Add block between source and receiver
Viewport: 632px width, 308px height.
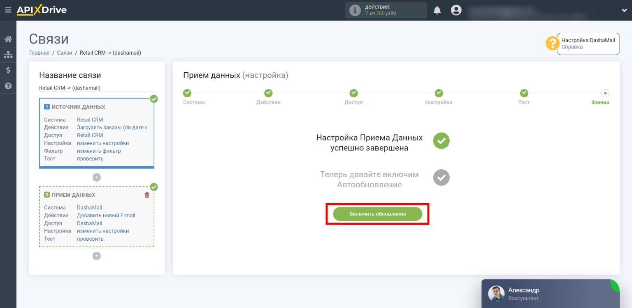(97, 177)
